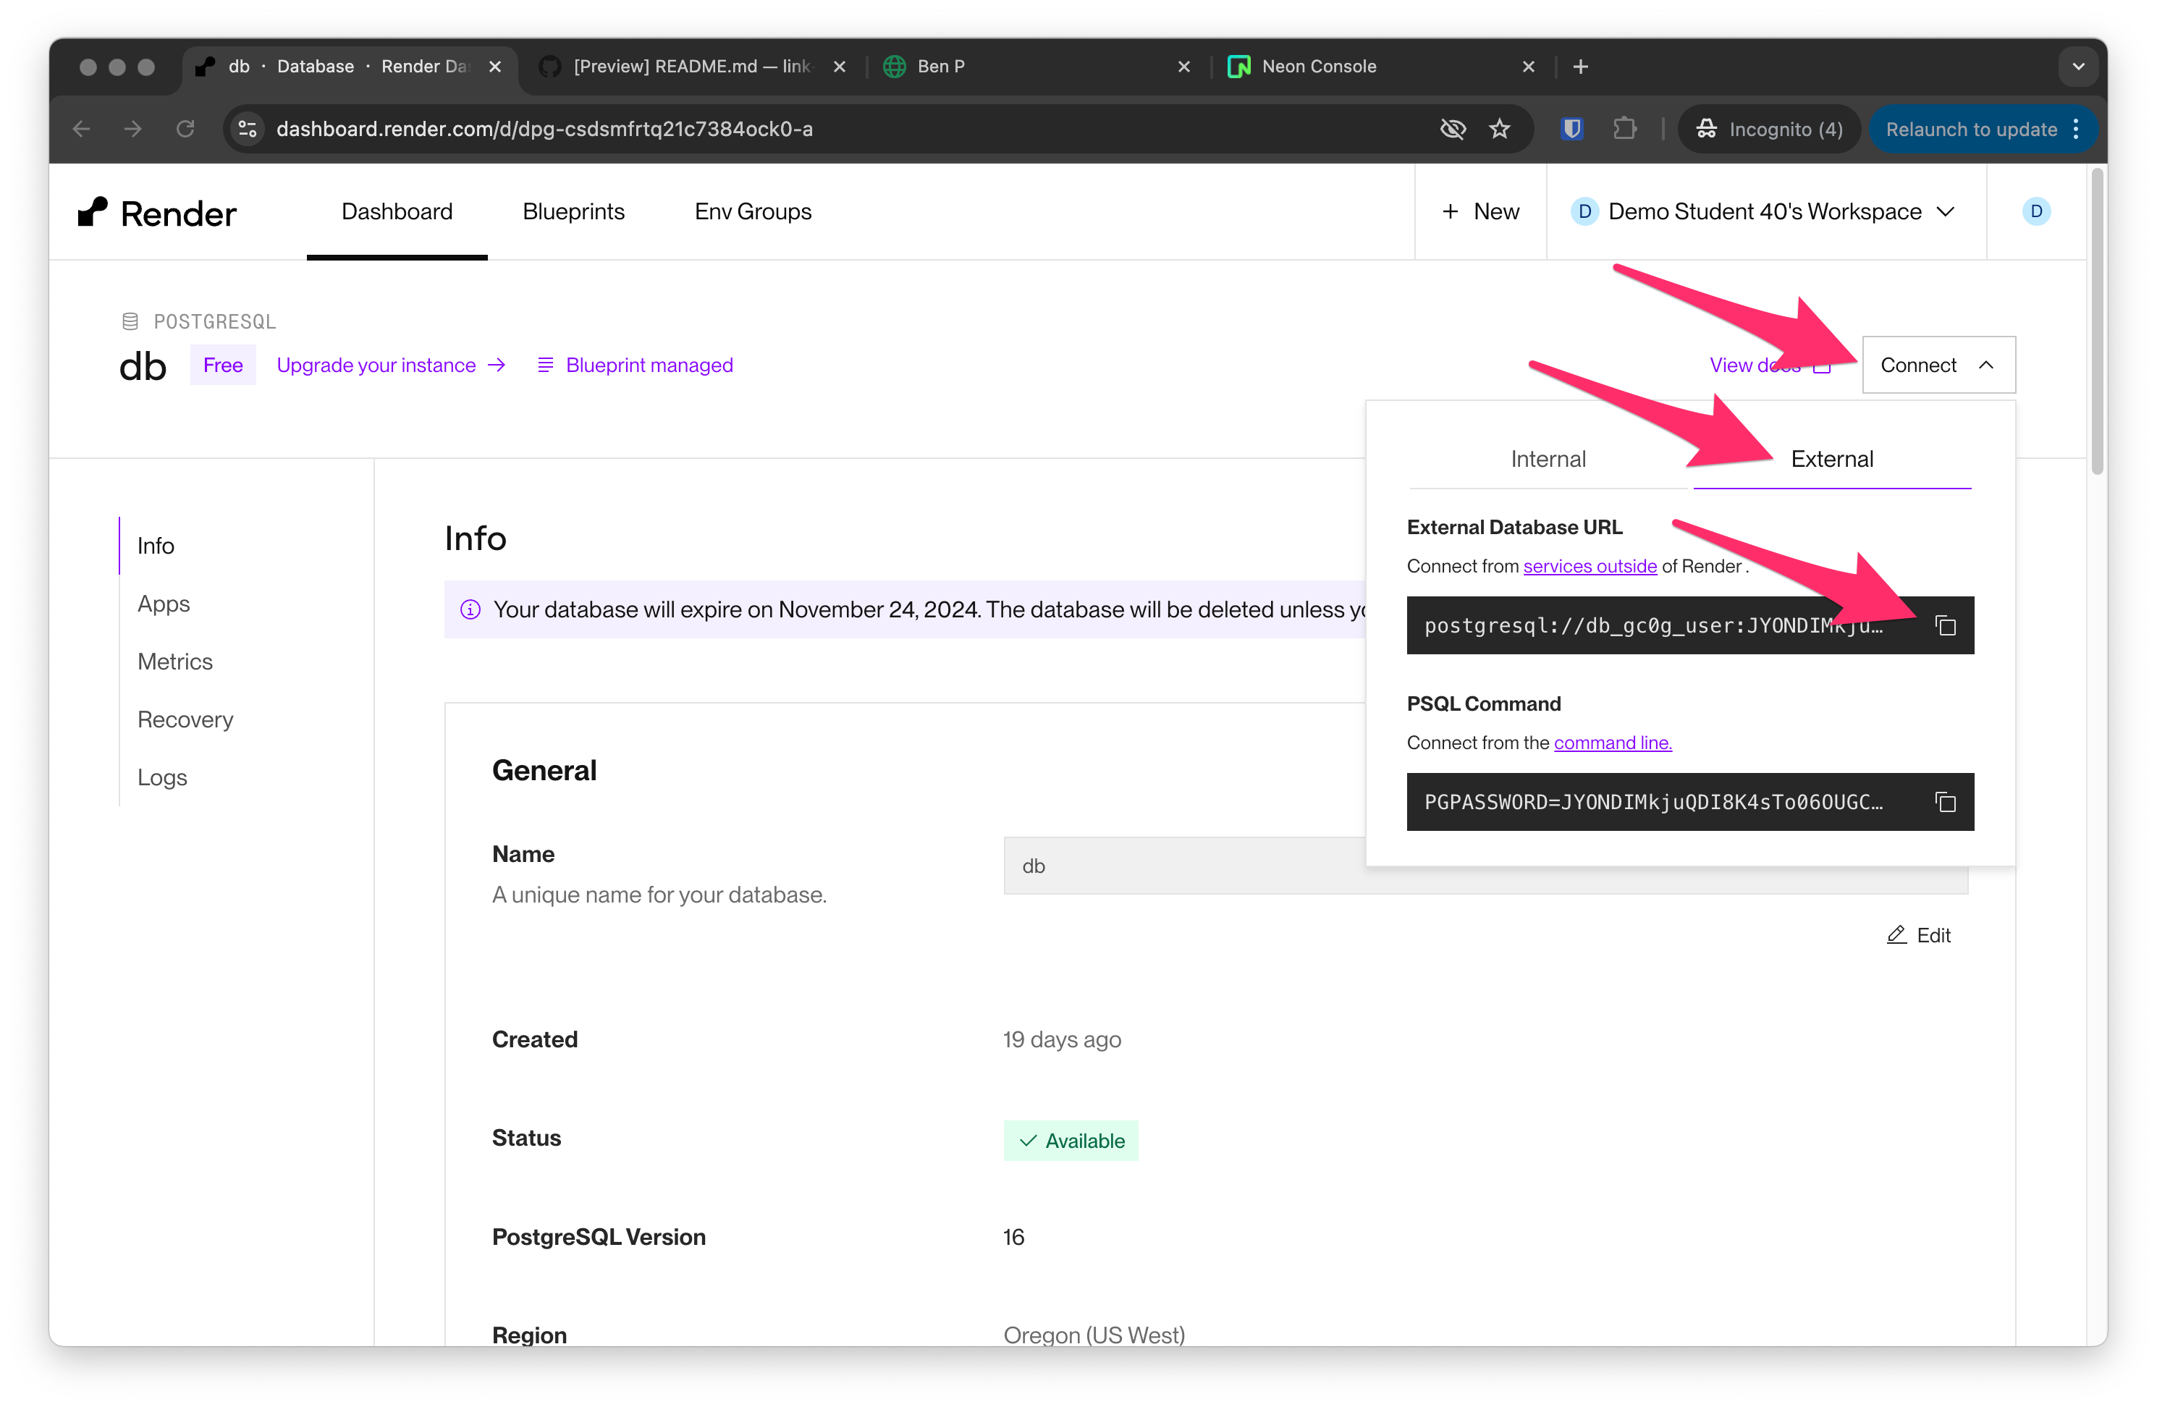Click the command line link
This screenshot has width=2157, height=1407.
[1612, 743]
